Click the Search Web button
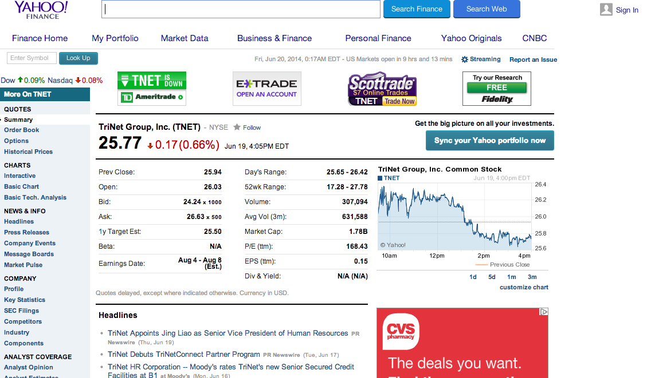647x378 pixels. (487, 9)
